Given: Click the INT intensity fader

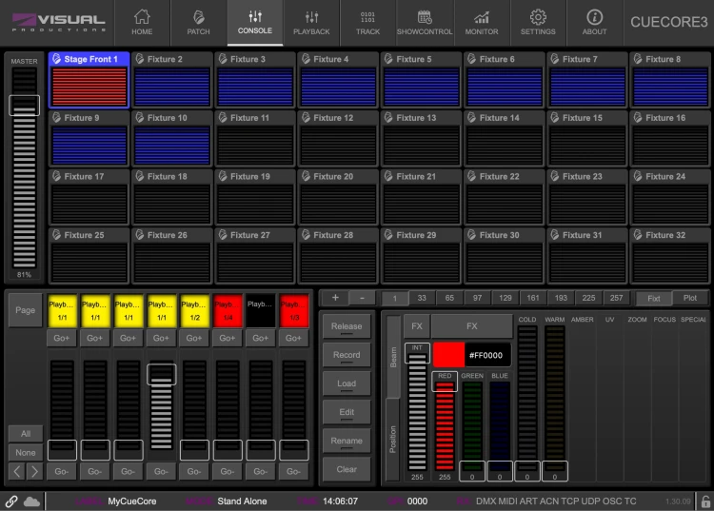Looking at the screenshot, I should click(x=417, y=412).
